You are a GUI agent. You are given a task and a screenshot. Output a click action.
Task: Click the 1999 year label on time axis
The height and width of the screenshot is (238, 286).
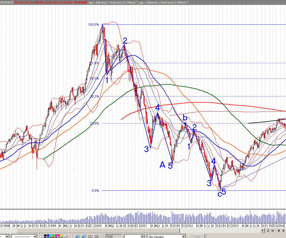(52, 226)
